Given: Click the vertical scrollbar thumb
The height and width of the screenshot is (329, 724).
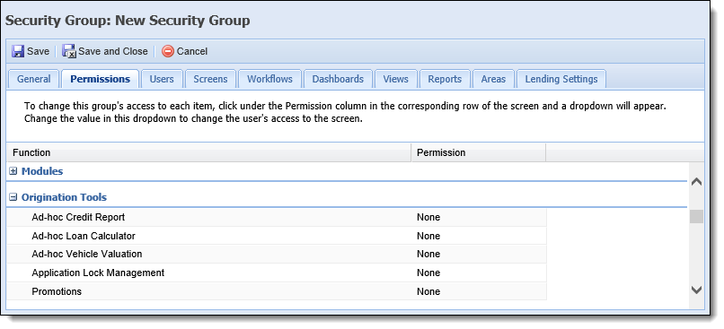Looking at the screenshot, I should coord(697,217).
